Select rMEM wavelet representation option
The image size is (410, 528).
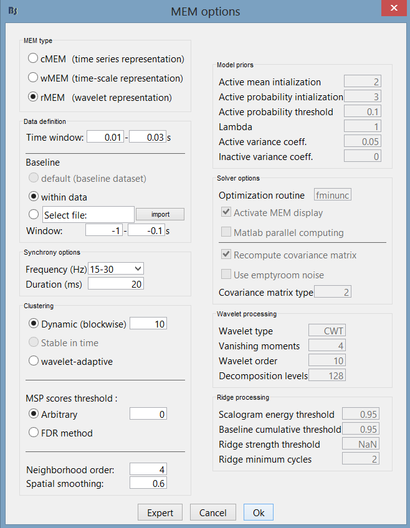coord(33,98)
